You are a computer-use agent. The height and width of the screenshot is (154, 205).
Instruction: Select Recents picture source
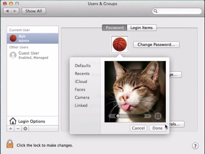82,74
